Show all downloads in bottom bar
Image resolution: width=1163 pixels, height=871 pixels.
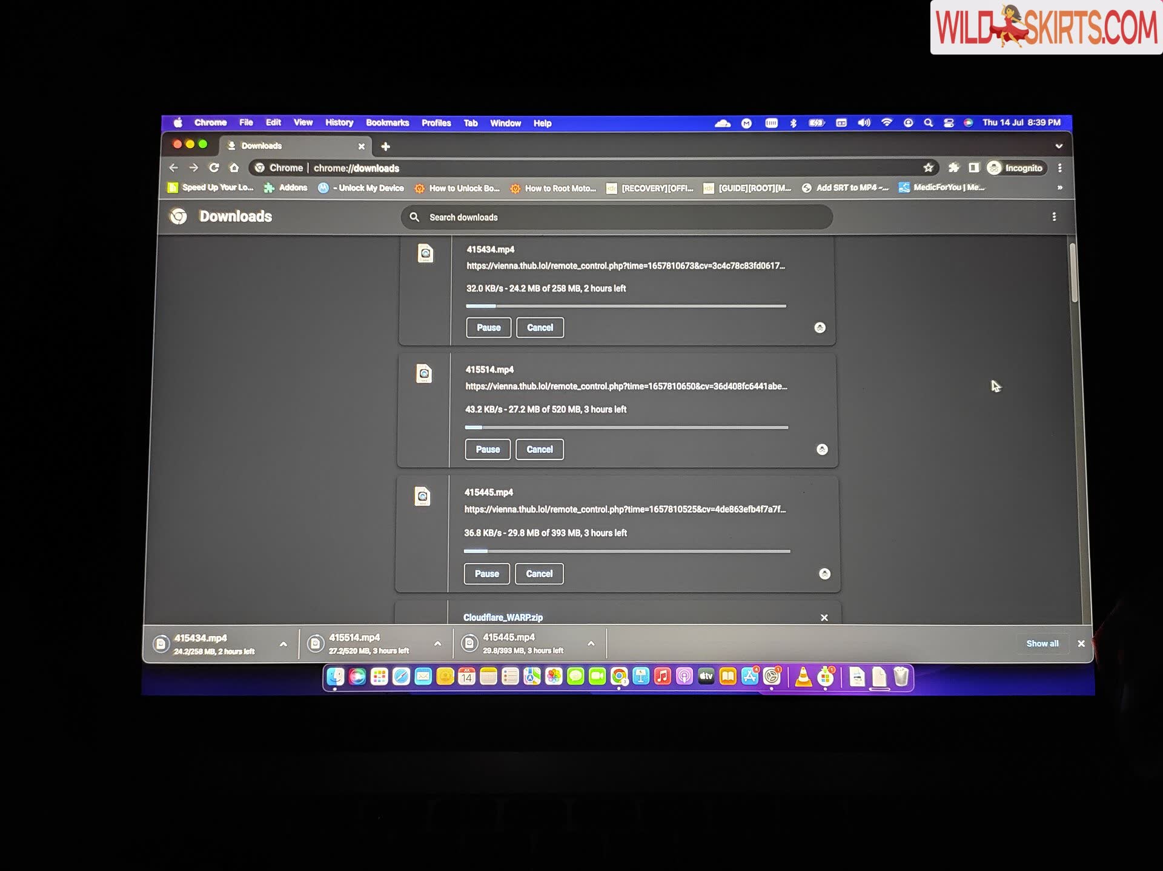click(x=1041, y=643)
